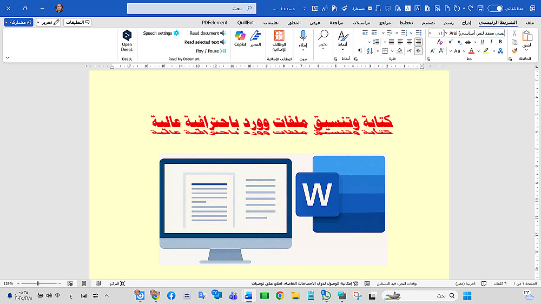
Task: Click Read selected text
Action: (x=205, y=42)
